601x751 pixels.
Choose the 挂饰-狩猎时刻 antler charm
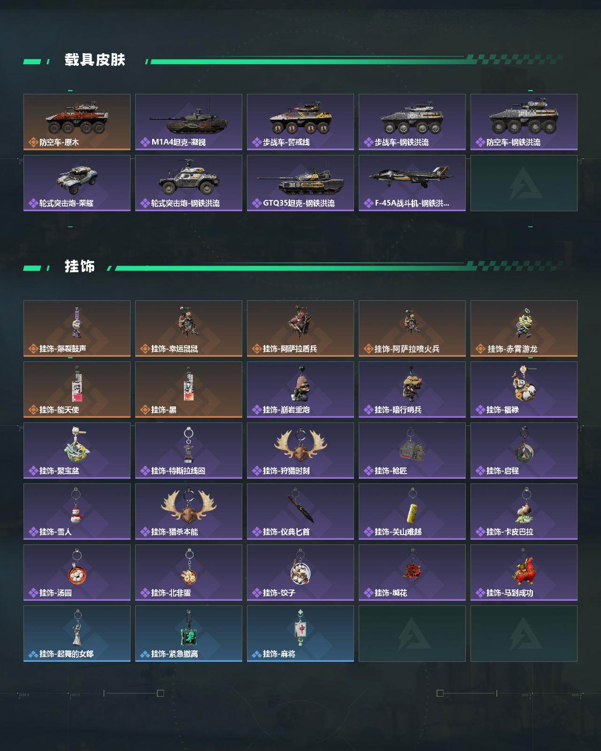(300, 451)
